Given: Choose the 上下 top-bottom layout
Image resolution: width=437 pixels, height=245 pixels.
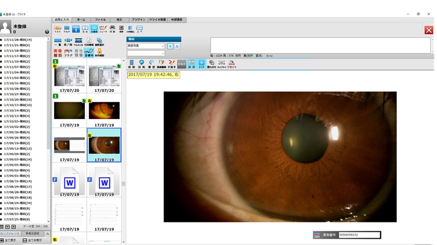Looking at the screenshot, I should [x=139, y=29].
